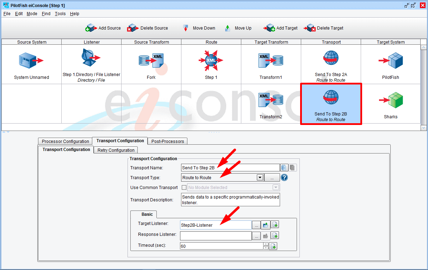428x270 pixels.
Task: Select the Fork source transform icon
Action: click(x=151, y=61)
